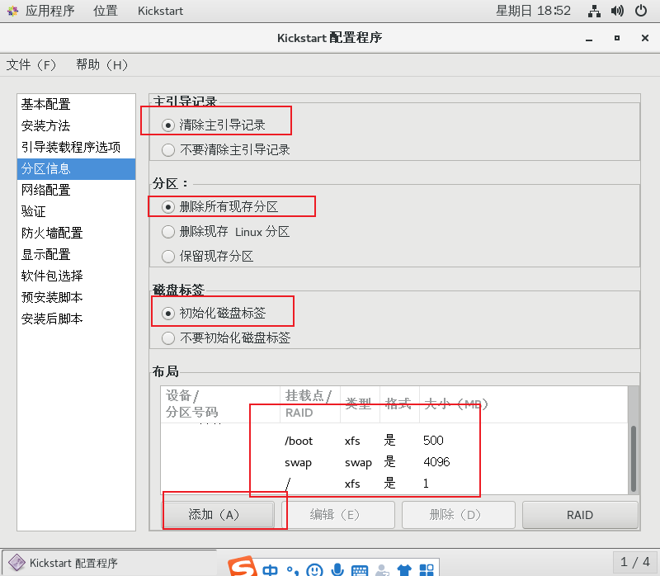Image resolution: width=660 pixels, height=576 pixels.
Task: Click the Applications menu logo icon
Action: tap(13, 11)
